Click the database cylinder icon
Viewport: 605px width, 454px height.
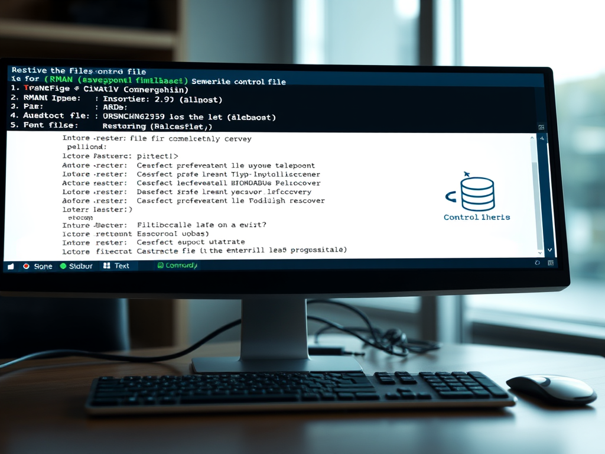point(477,193)
